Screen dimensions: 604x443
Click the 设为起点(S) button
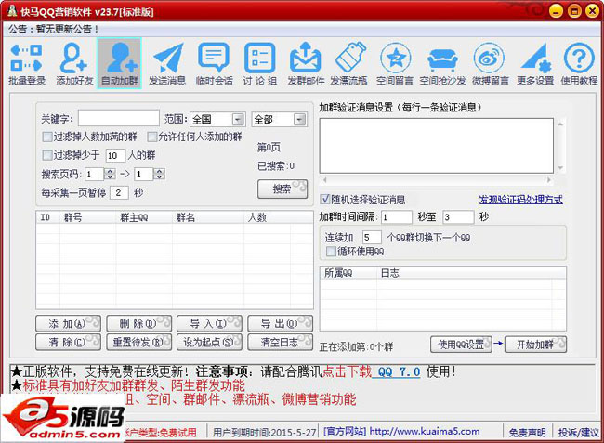(209, 342)
